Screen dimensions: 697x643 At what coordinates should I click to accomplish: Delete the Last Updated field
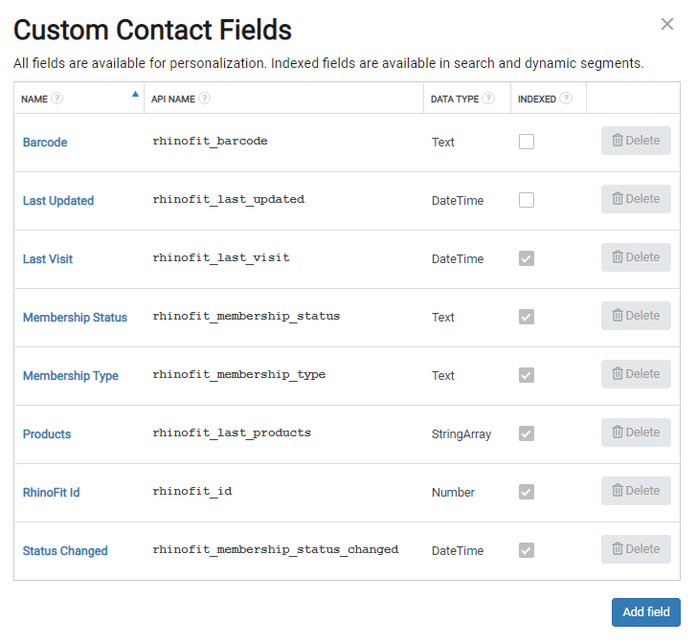636,199
